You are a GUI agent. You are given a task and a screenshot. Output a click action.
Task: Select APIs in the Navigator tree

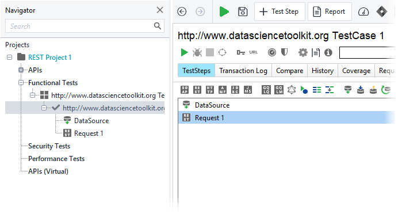point(35,70)
